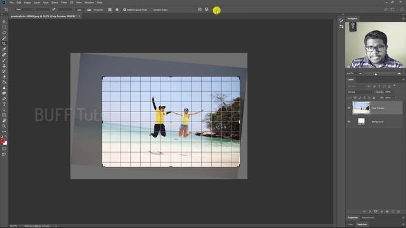Hide the Crop Preview layer
This screenshot has height=228, width=406.
coord(349,108)
